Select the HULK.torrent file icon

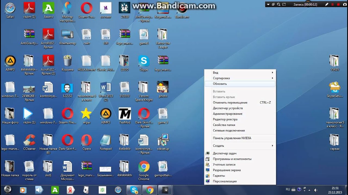(86, 63)
